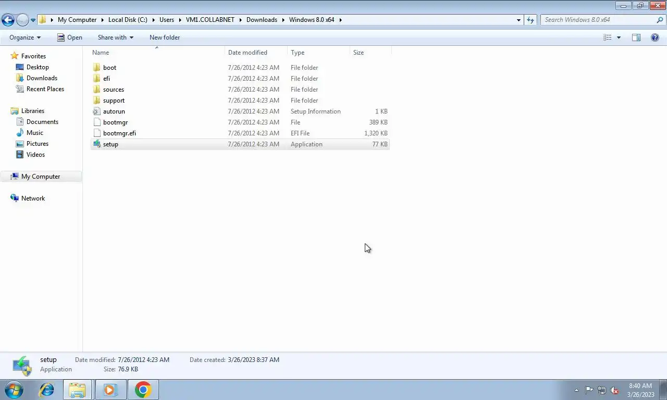
Task: Click Downloads breadcrumb in address bar
Action: click(262, 20)
